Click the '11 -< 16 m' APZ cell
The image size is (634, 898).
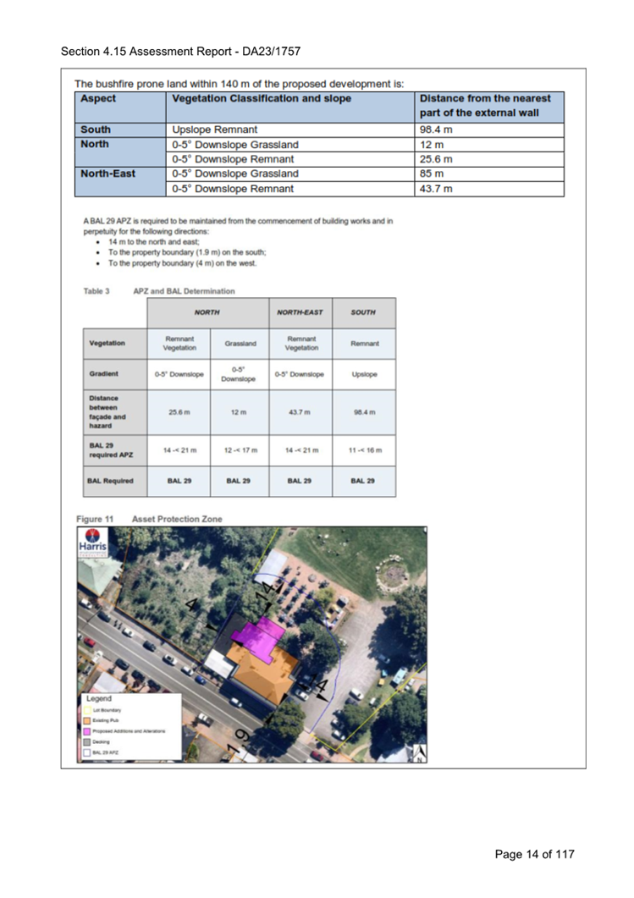click(x=364, y=450)
